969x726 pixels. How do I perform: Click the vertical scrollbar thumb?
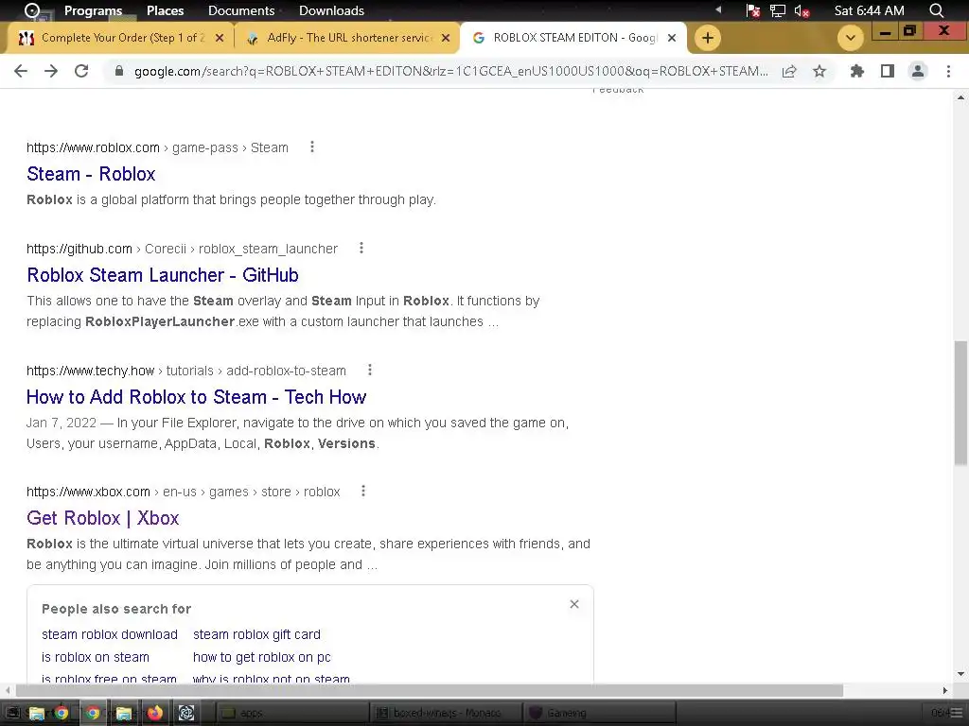tap(960, 403)
